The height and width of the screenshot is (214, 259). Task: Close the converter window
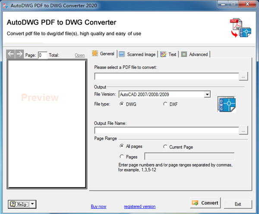click(247, 4)
